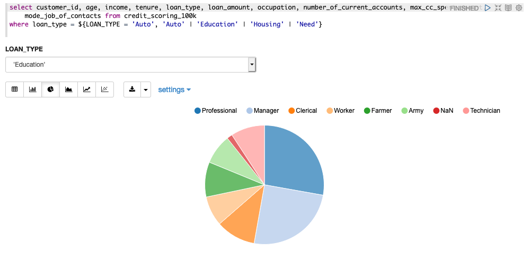Switch to table view icon

[14, 89]
